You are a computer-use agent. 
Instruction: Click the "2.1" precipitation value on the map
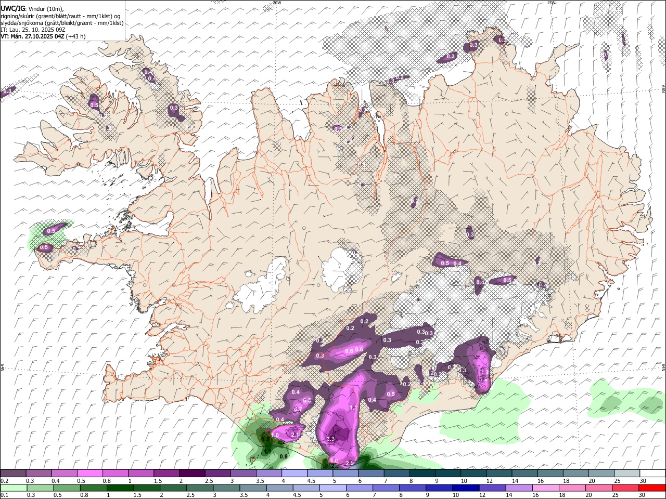[296, 435]
